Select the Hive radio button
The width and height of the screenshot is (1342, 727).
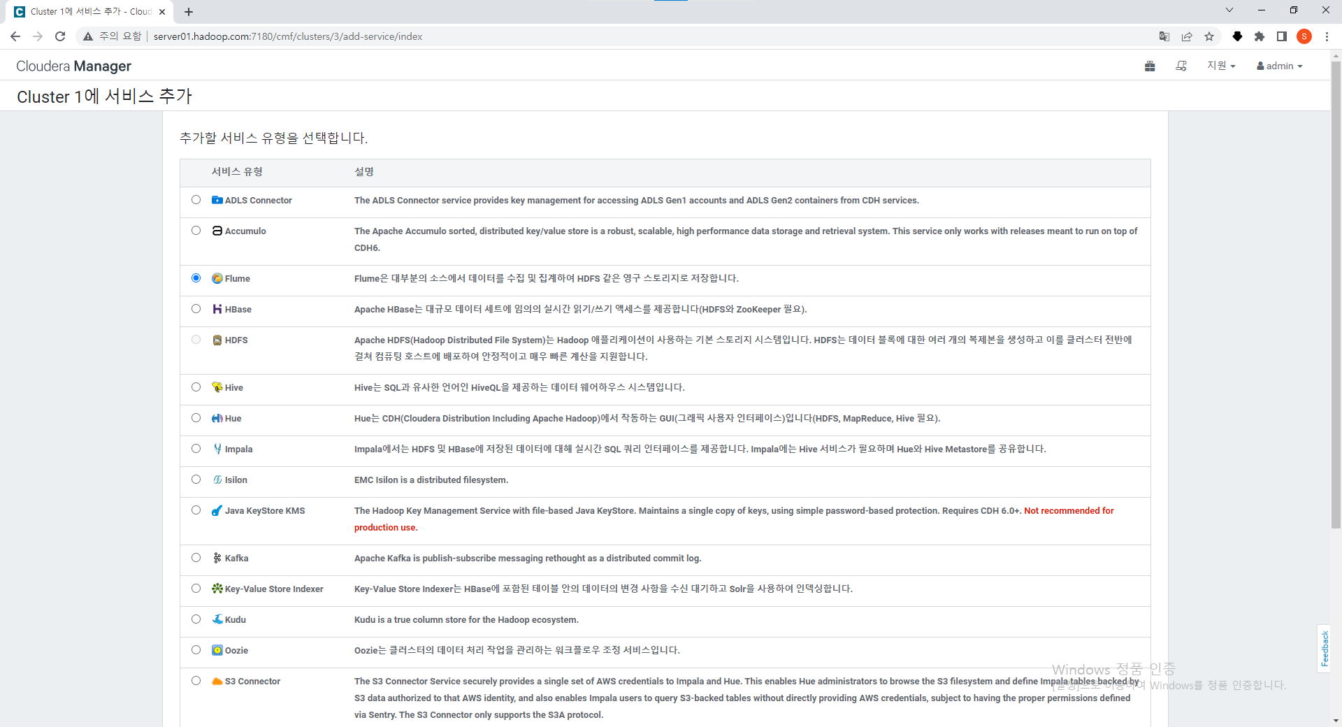click(x=196, y=387)
